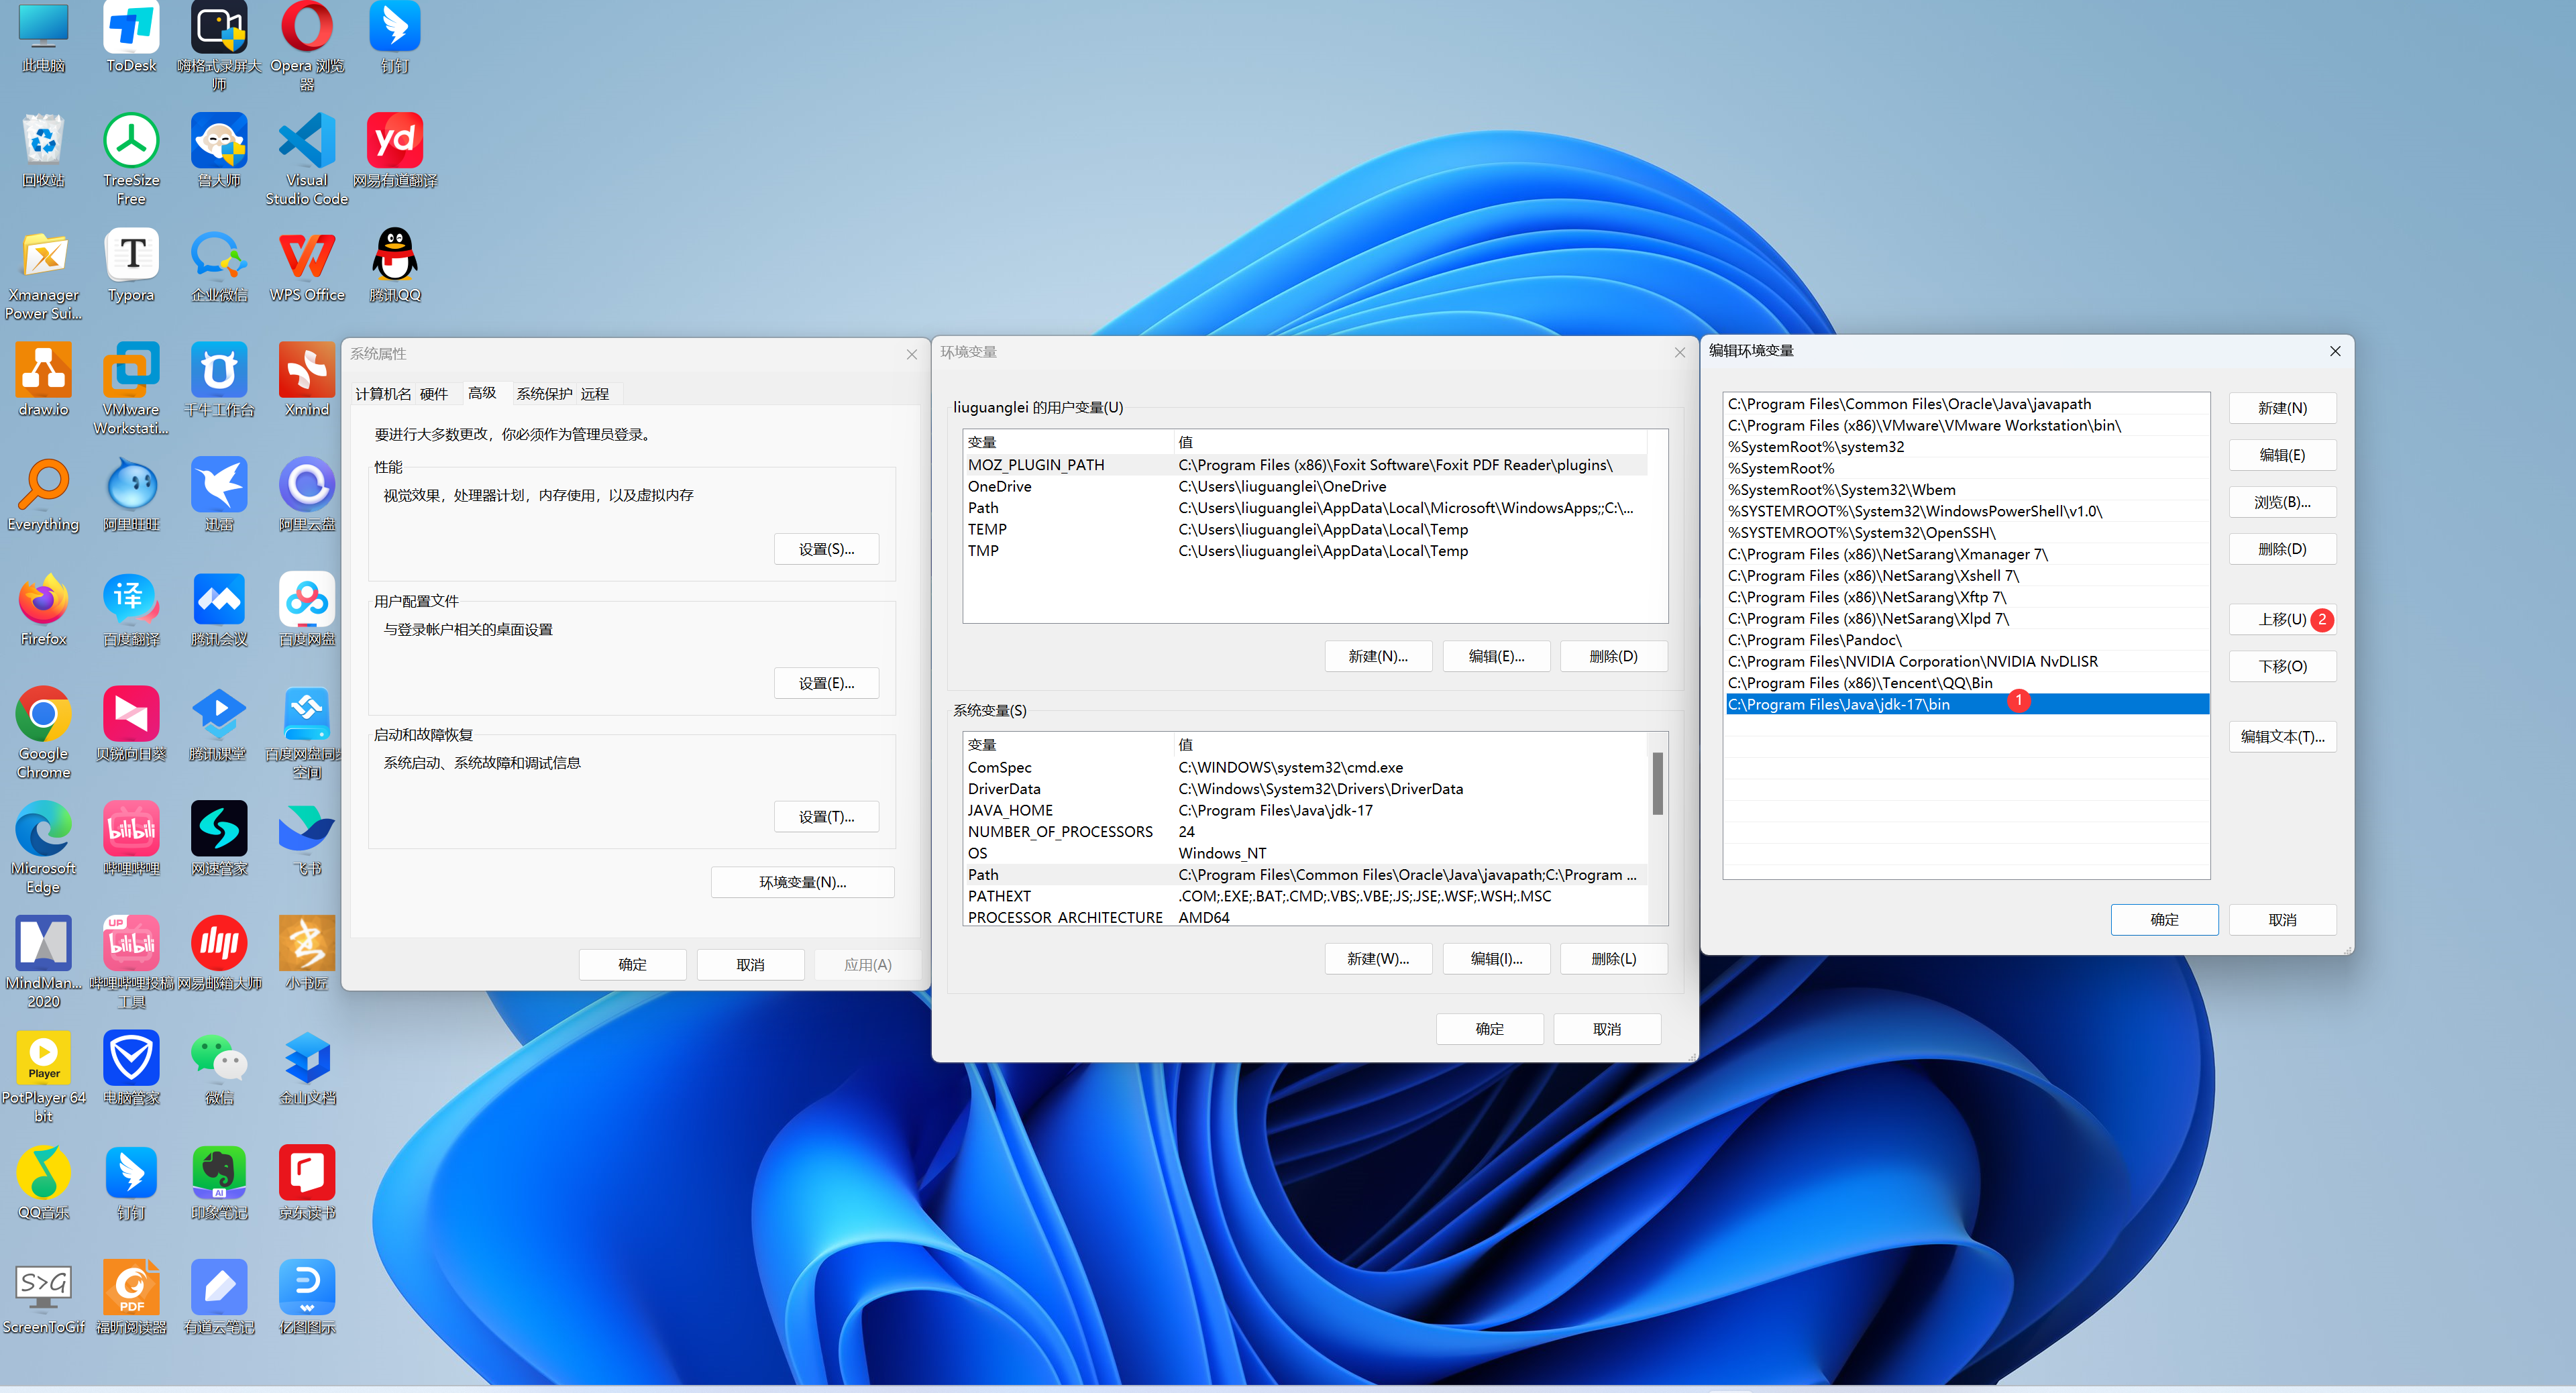Viewport: 2576px width, 1393px height.
Task: Click 浏览(B)... in 编辑环境变量
Action: pos(2282,502)
